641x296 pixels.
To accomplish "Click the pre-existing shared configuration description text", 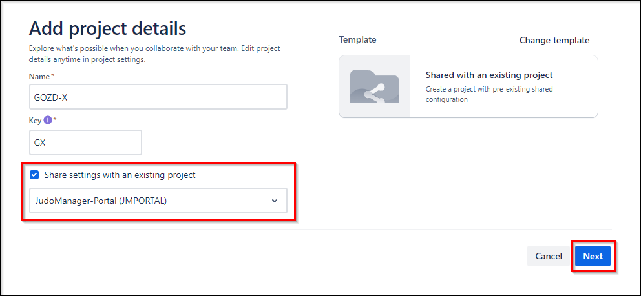I will coord(489,94).
